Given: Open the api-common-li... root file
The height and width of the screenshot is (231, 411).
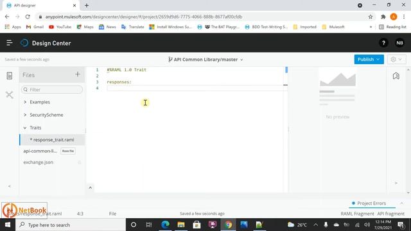Looking at the screenshot, I should [40, 151].
